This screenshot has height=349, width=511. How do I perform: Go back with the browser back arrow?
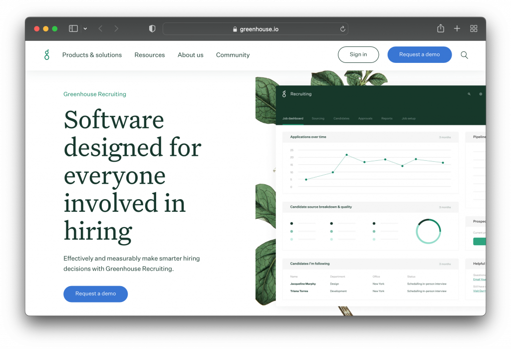[x=100, y=28]
